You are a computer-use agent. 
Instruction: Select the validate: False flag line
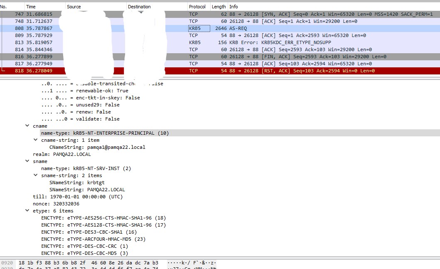[80, 119]
